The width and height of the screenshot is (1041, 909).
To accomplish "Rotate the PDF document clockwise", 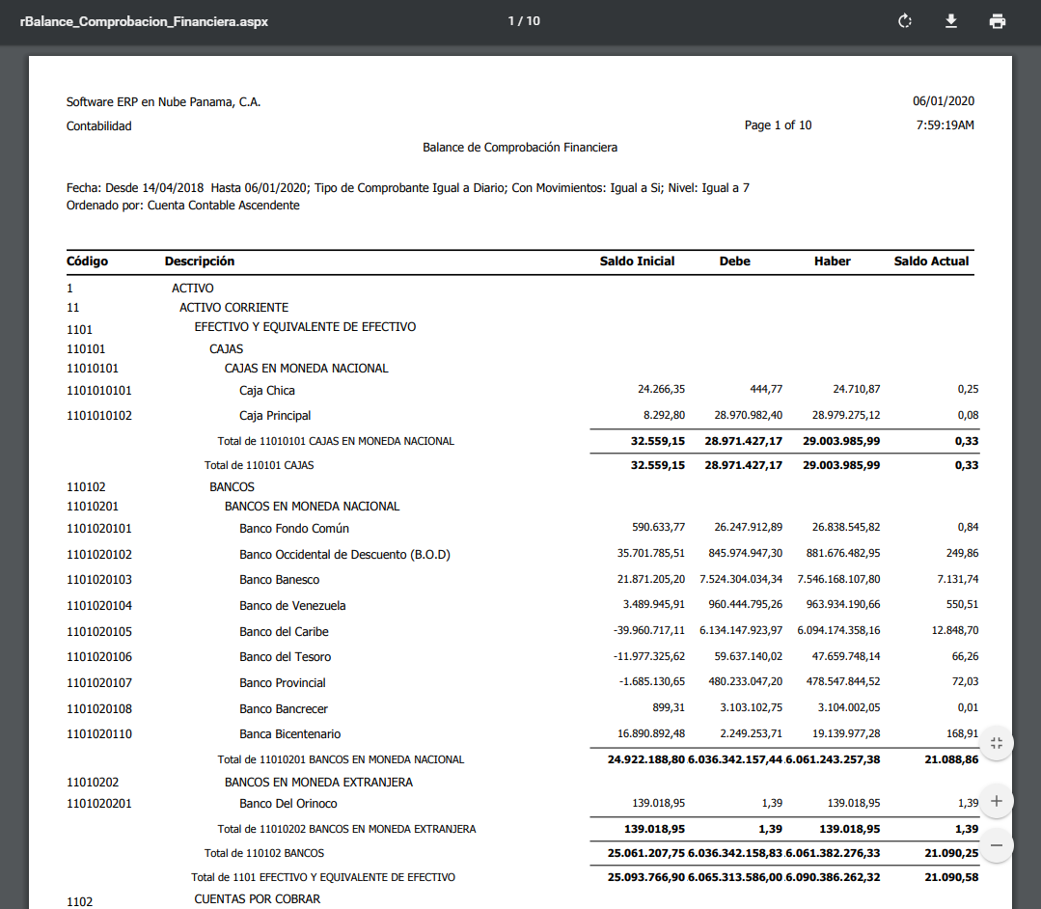I will pos(904,21).
